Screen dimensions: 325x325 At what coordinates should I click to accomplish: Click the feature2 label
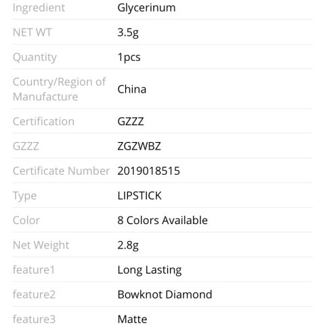(34, 295)
